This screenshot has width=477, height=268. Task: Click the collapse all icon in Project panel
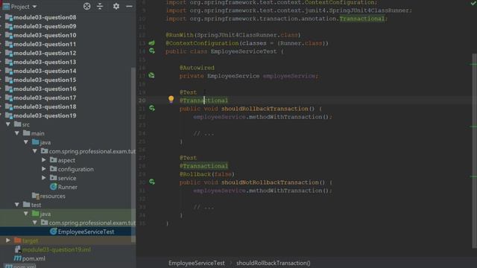pyautogui.click(x=100, y=7)
